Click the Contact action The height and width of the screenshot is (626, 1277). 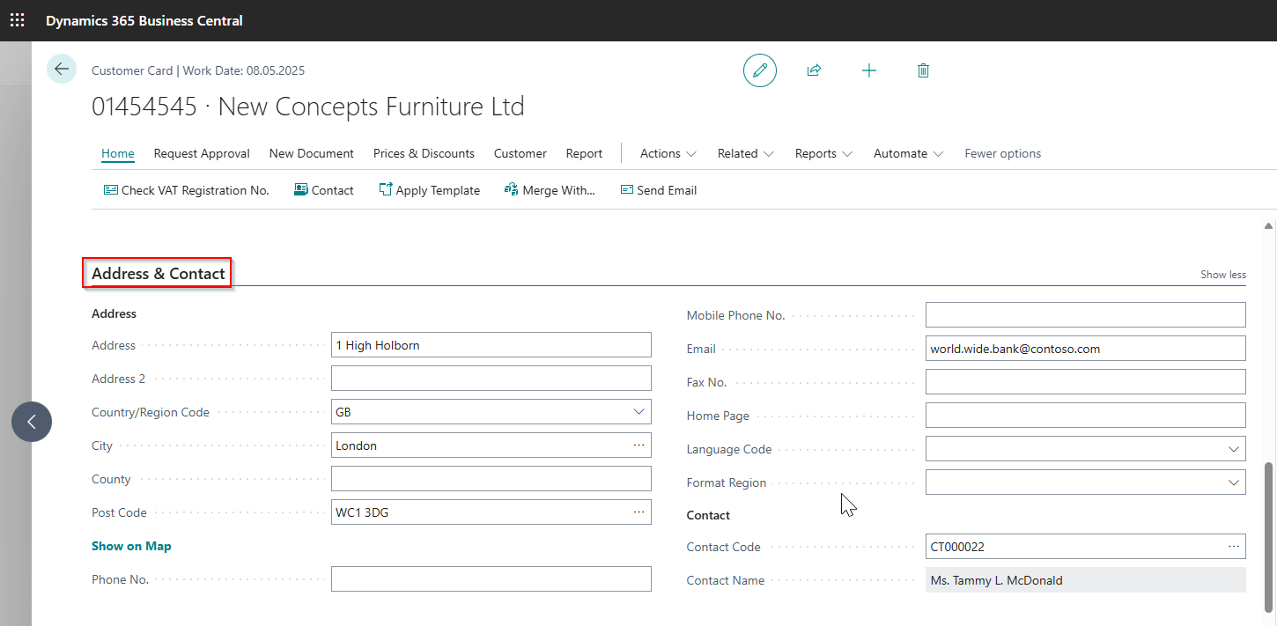324,190
